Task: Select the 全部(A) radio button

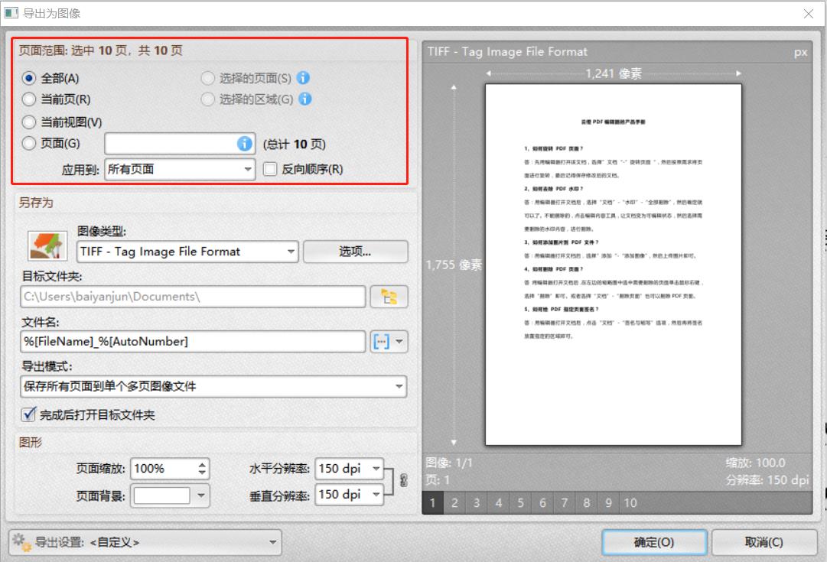Action: [x=29, y=78]
